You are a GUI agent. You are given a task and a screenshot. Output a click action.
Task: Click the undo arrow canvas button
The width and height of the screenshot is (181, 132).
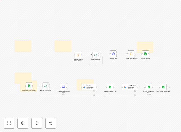[x=51, y=123]
